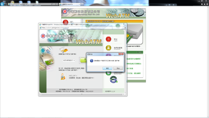The width and height of the screenshot is (209, 118).
Task: Click the search magnifier in main address bar
Action: click(x=52, y=4)
